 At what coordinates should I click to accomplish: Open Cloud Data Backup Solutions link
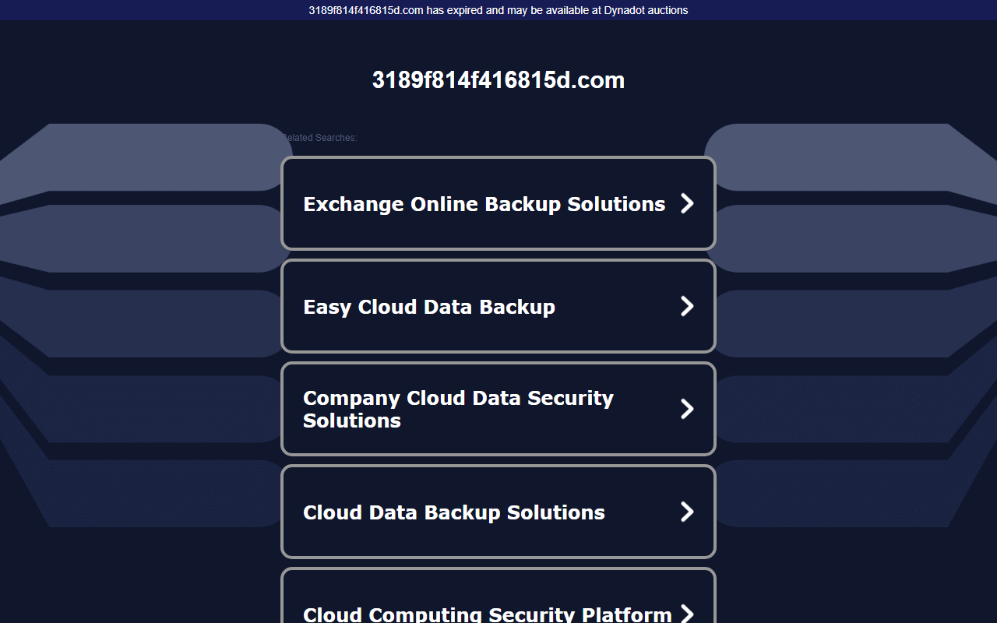point(498,512)
